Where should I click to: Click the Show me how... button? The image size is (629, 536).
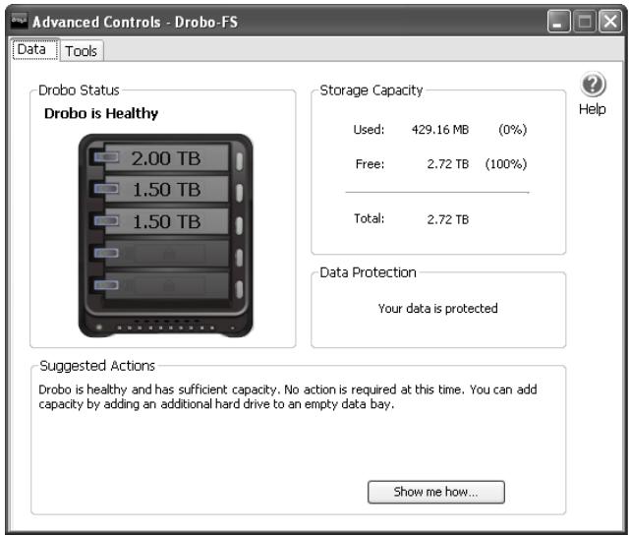[436, 492]
